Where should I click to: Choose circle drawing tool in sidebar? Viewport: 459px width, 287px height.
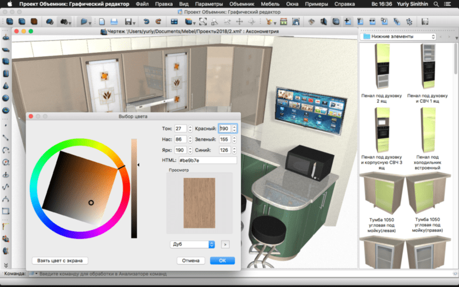[x=6, y=162]
